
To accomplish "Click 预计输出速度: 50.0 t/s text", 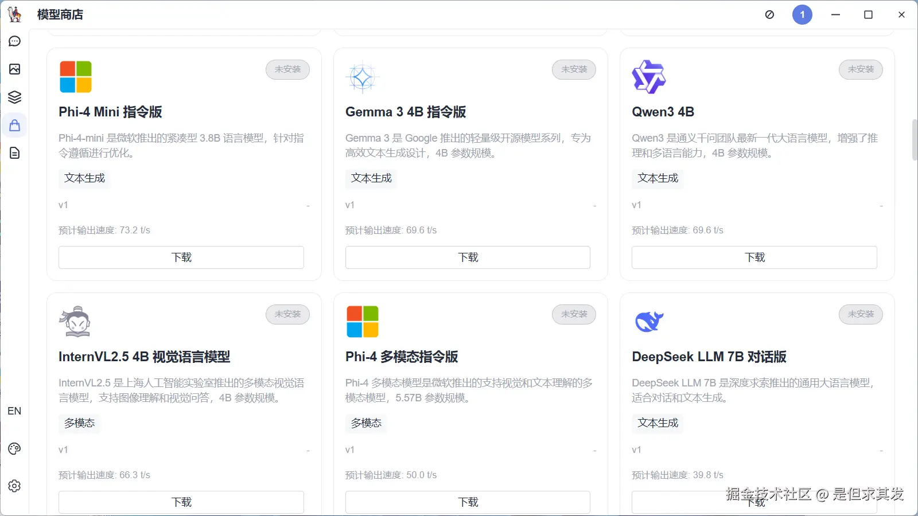I will click(x=391, y=475).
